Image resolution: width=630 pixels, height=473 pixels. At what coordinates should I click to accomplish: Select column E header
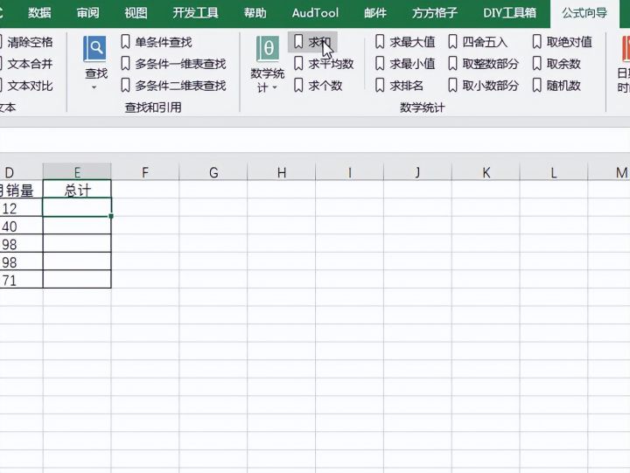77,172
